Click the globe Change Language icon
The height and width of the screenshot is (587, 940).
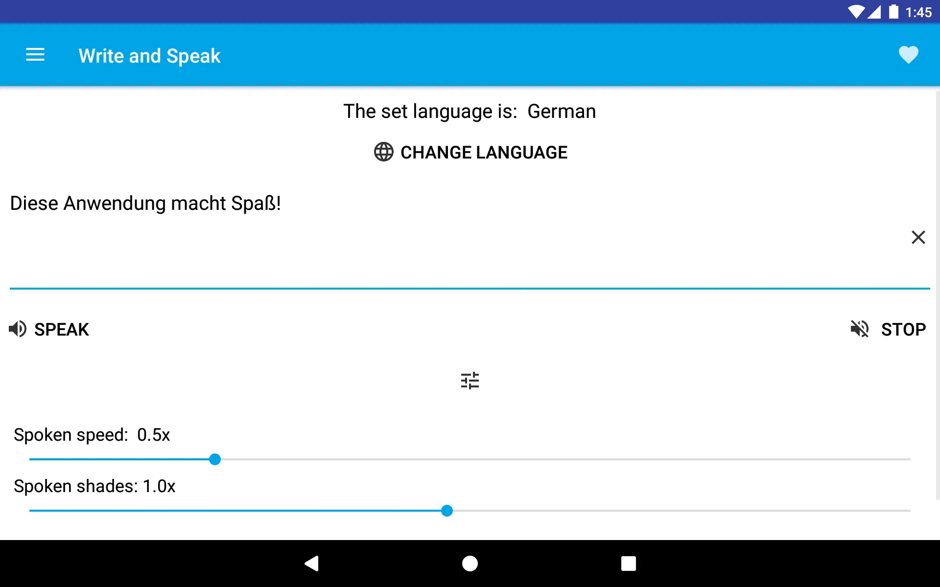382,152
